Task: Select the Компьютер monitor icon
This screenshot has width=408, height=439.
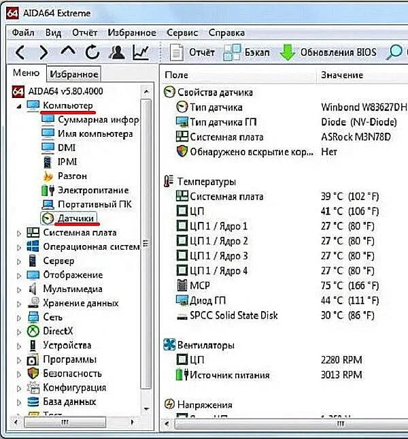Action: (33, 105)
